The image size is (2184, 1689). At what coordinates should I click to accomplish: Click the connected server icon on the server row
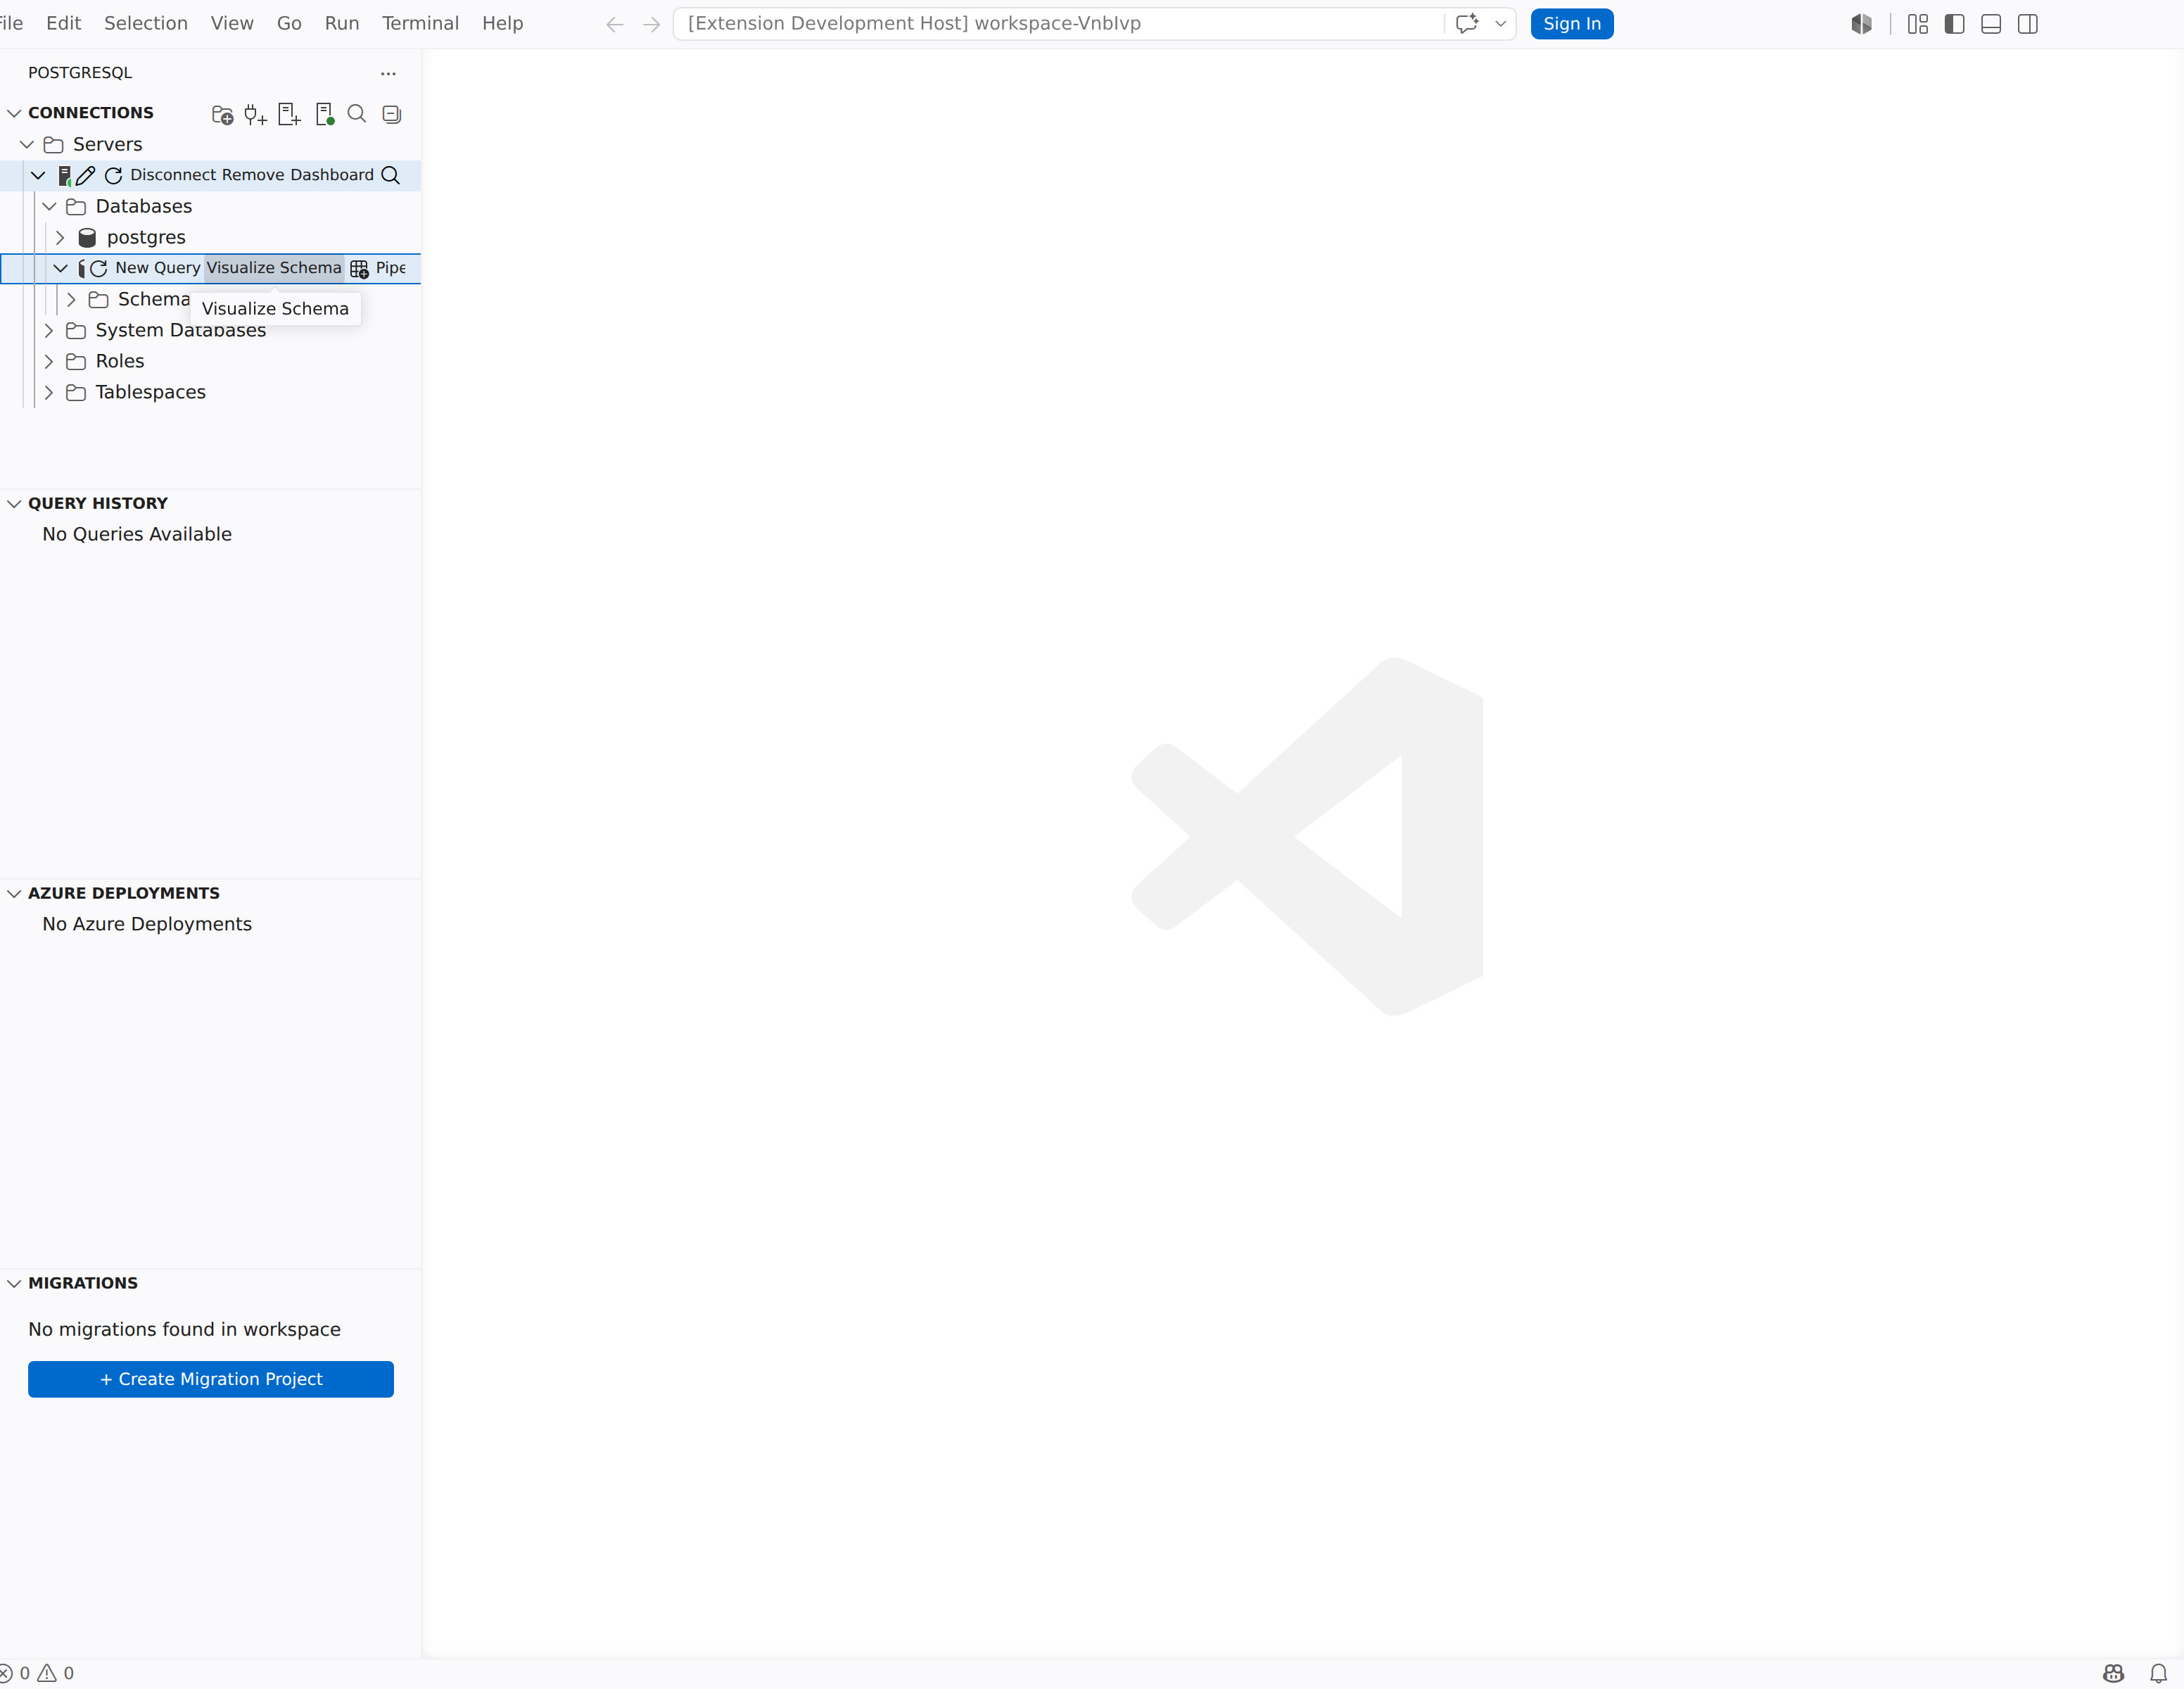tap(65, 176)
